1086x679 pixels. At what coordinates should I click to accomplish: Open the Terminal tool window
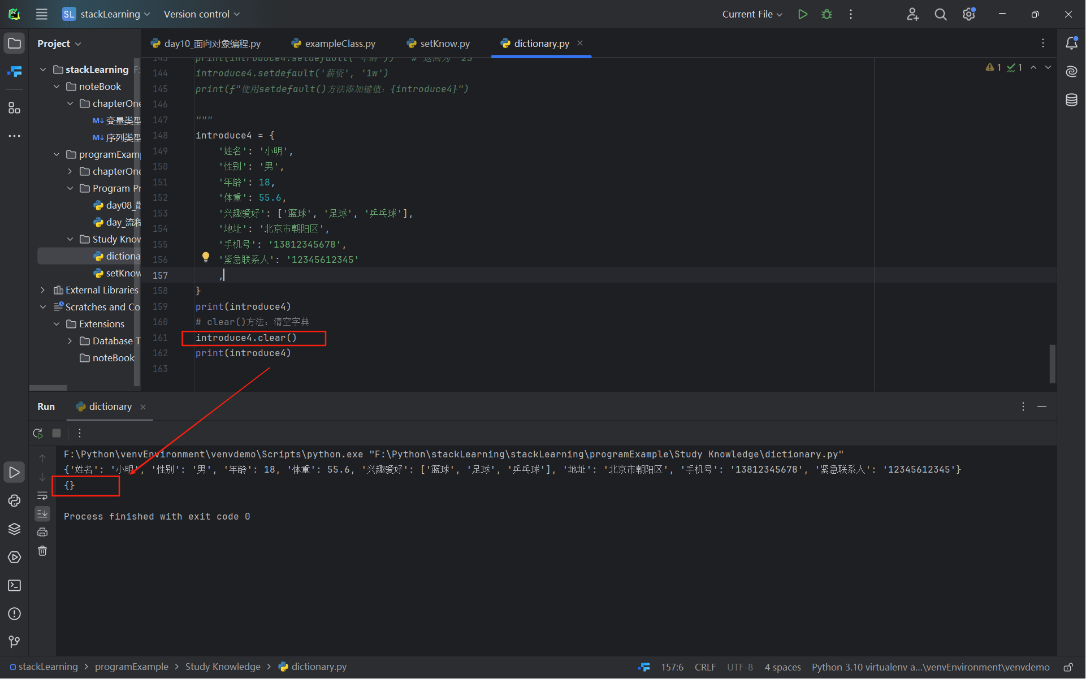pyautogui.click(x=14, y=586)
